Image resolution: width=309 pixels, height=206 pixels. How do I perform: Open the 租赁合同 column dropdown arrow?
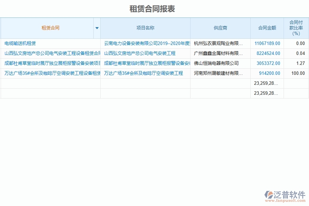[x=97, y=28]
